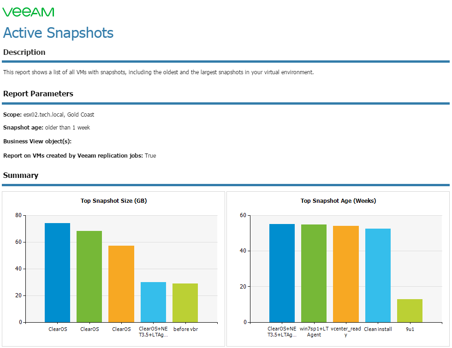This screenshot has width=452, height=348.
Task: Select the Snapshot age parameter line
Action: [x=47, y=128]
